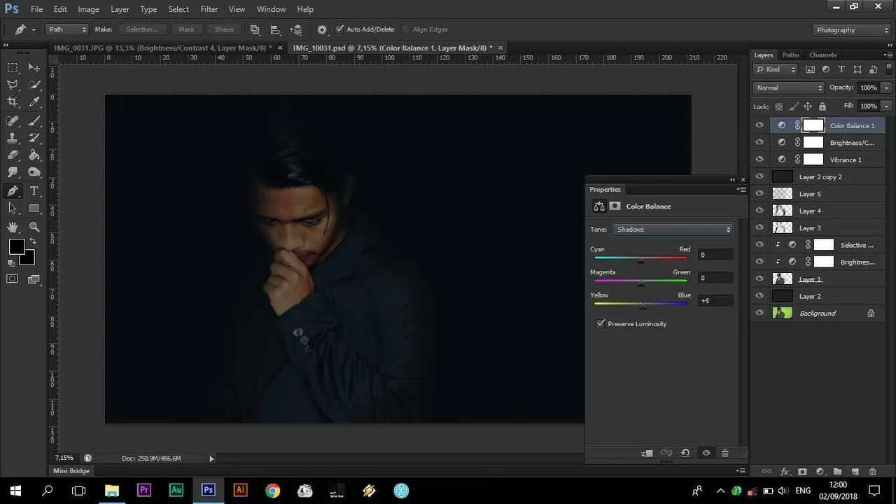The image size is (896, 504).
Task: Select the Rectangle shape tool
Action: coord(34,208)
